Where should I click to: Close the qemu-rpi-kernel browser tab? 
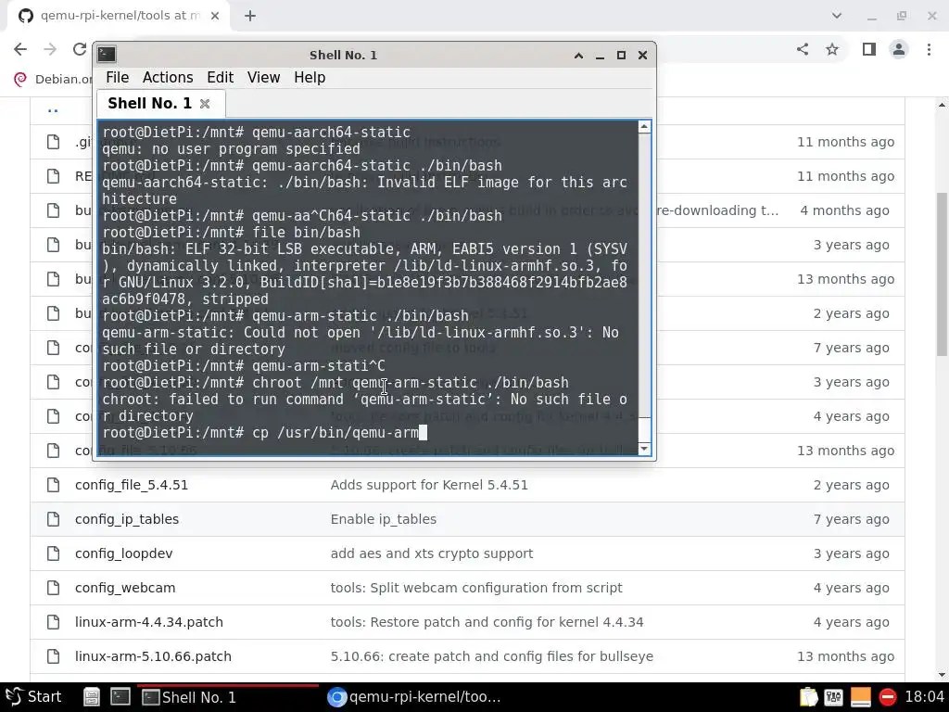(215, 16)
